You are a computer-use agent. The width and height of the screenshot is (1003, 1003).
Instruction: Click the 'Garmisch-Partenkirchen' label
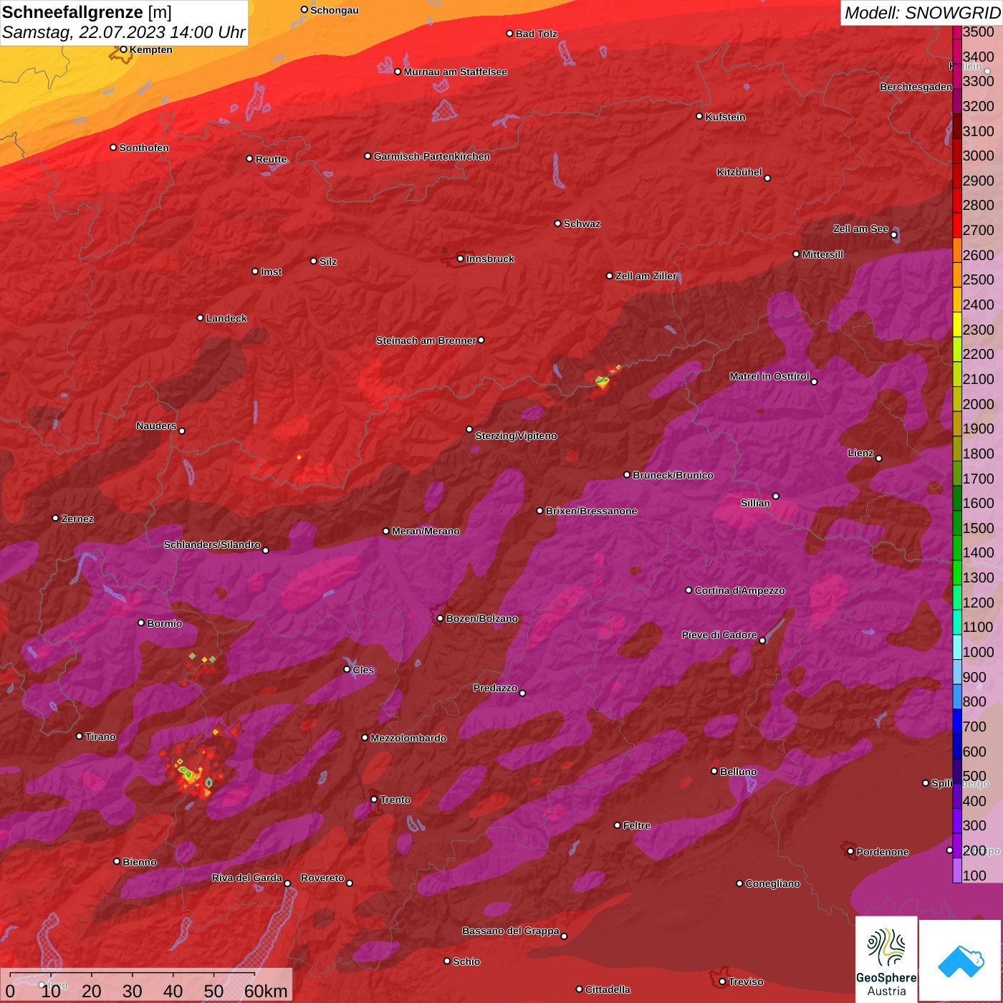click(x=432, y=156)
